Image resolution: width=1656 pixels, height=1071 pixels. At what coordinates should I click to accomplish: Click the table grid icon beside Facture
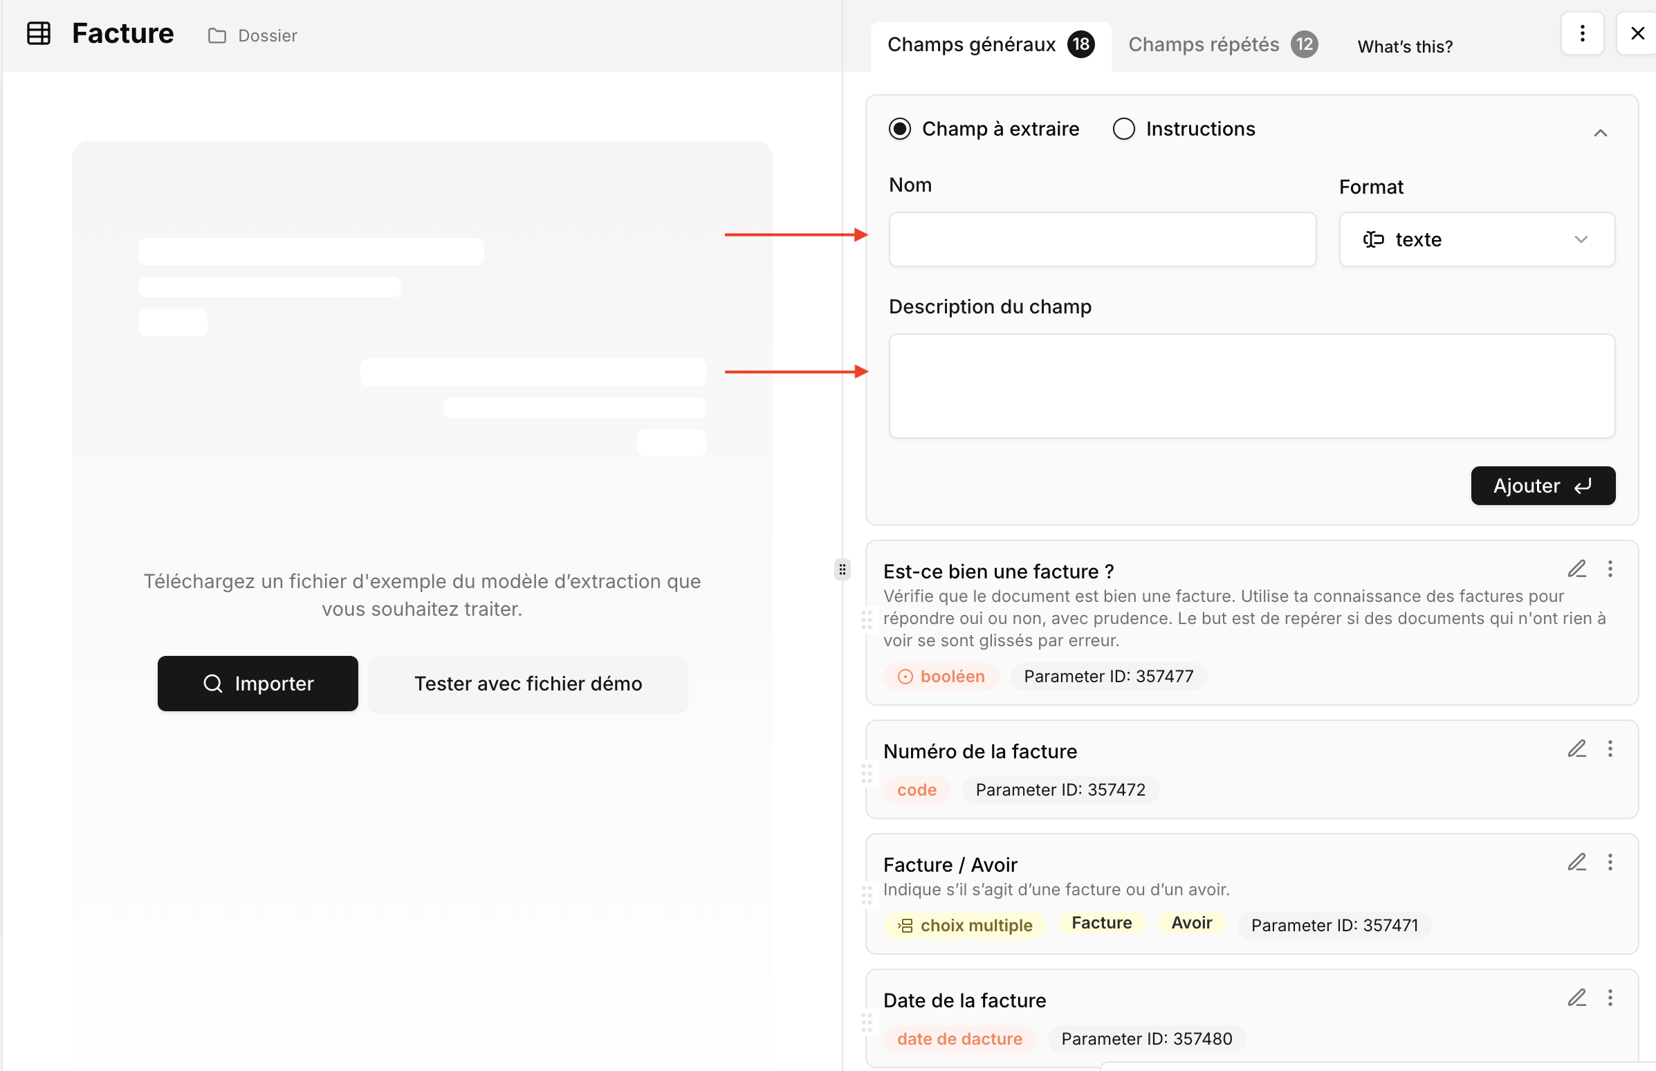(38, 33)
